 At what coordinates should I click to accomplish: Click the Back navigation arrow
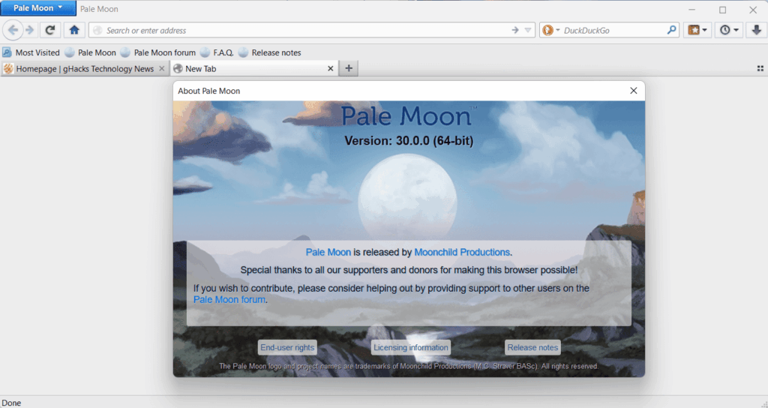click(13, 30)
